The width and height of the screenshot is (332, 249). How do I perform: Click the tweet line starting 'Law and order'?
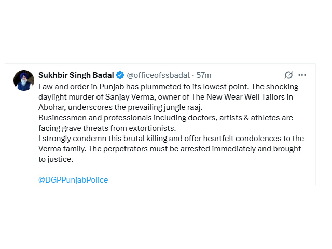[x=168, y=87]
